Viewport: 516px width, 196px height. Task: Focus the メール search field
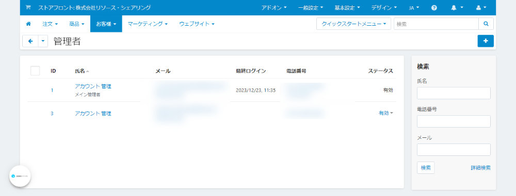point(454,149)
